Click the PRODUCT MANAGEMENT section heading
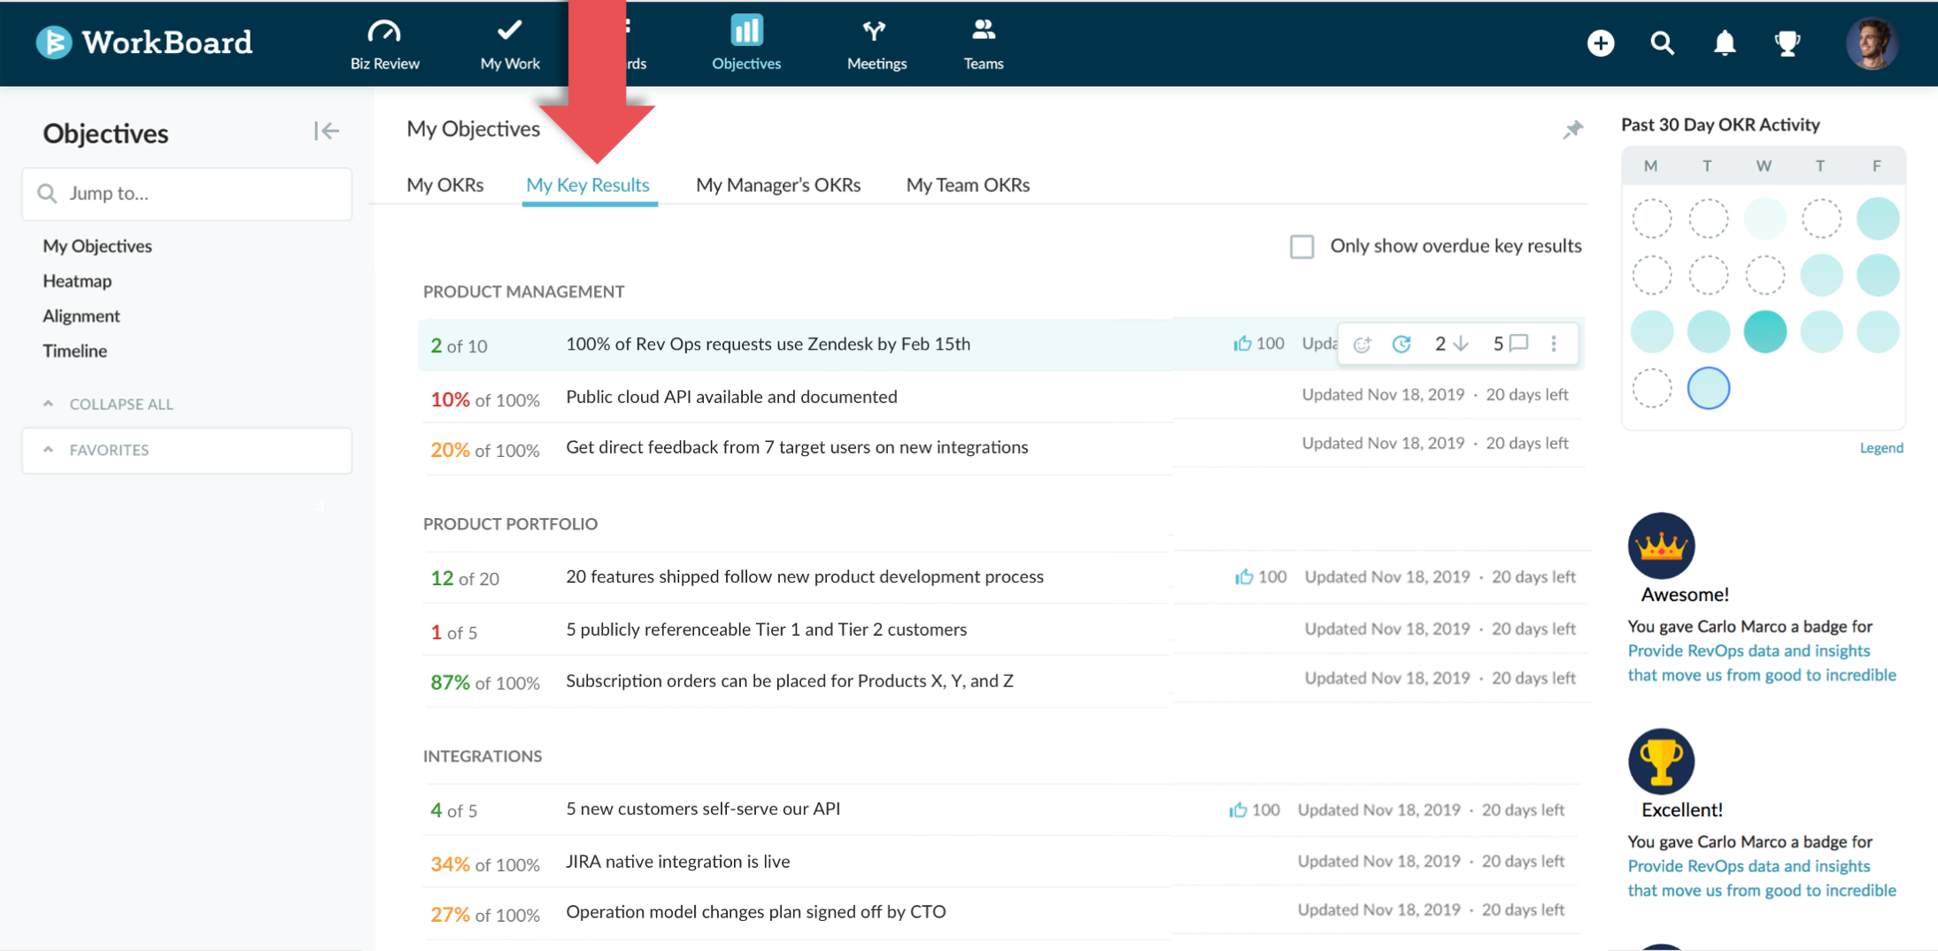1938x951 pixels. pyautogui.click(x=523, y=291)
